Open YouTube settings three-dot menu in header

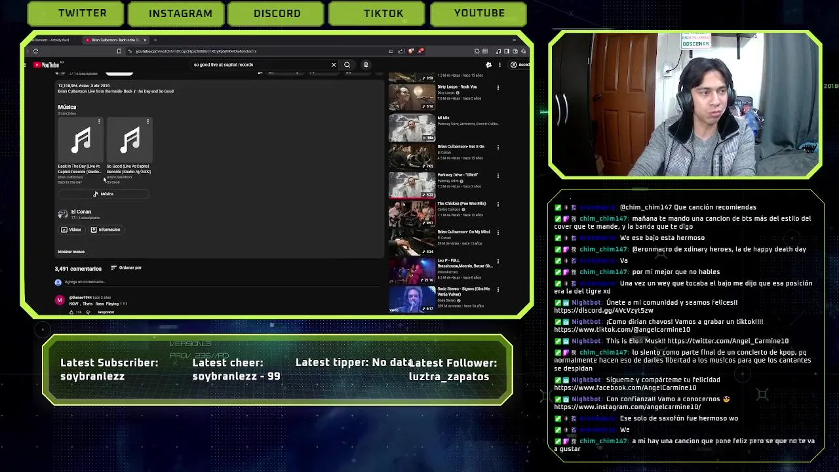pos(499,65)
